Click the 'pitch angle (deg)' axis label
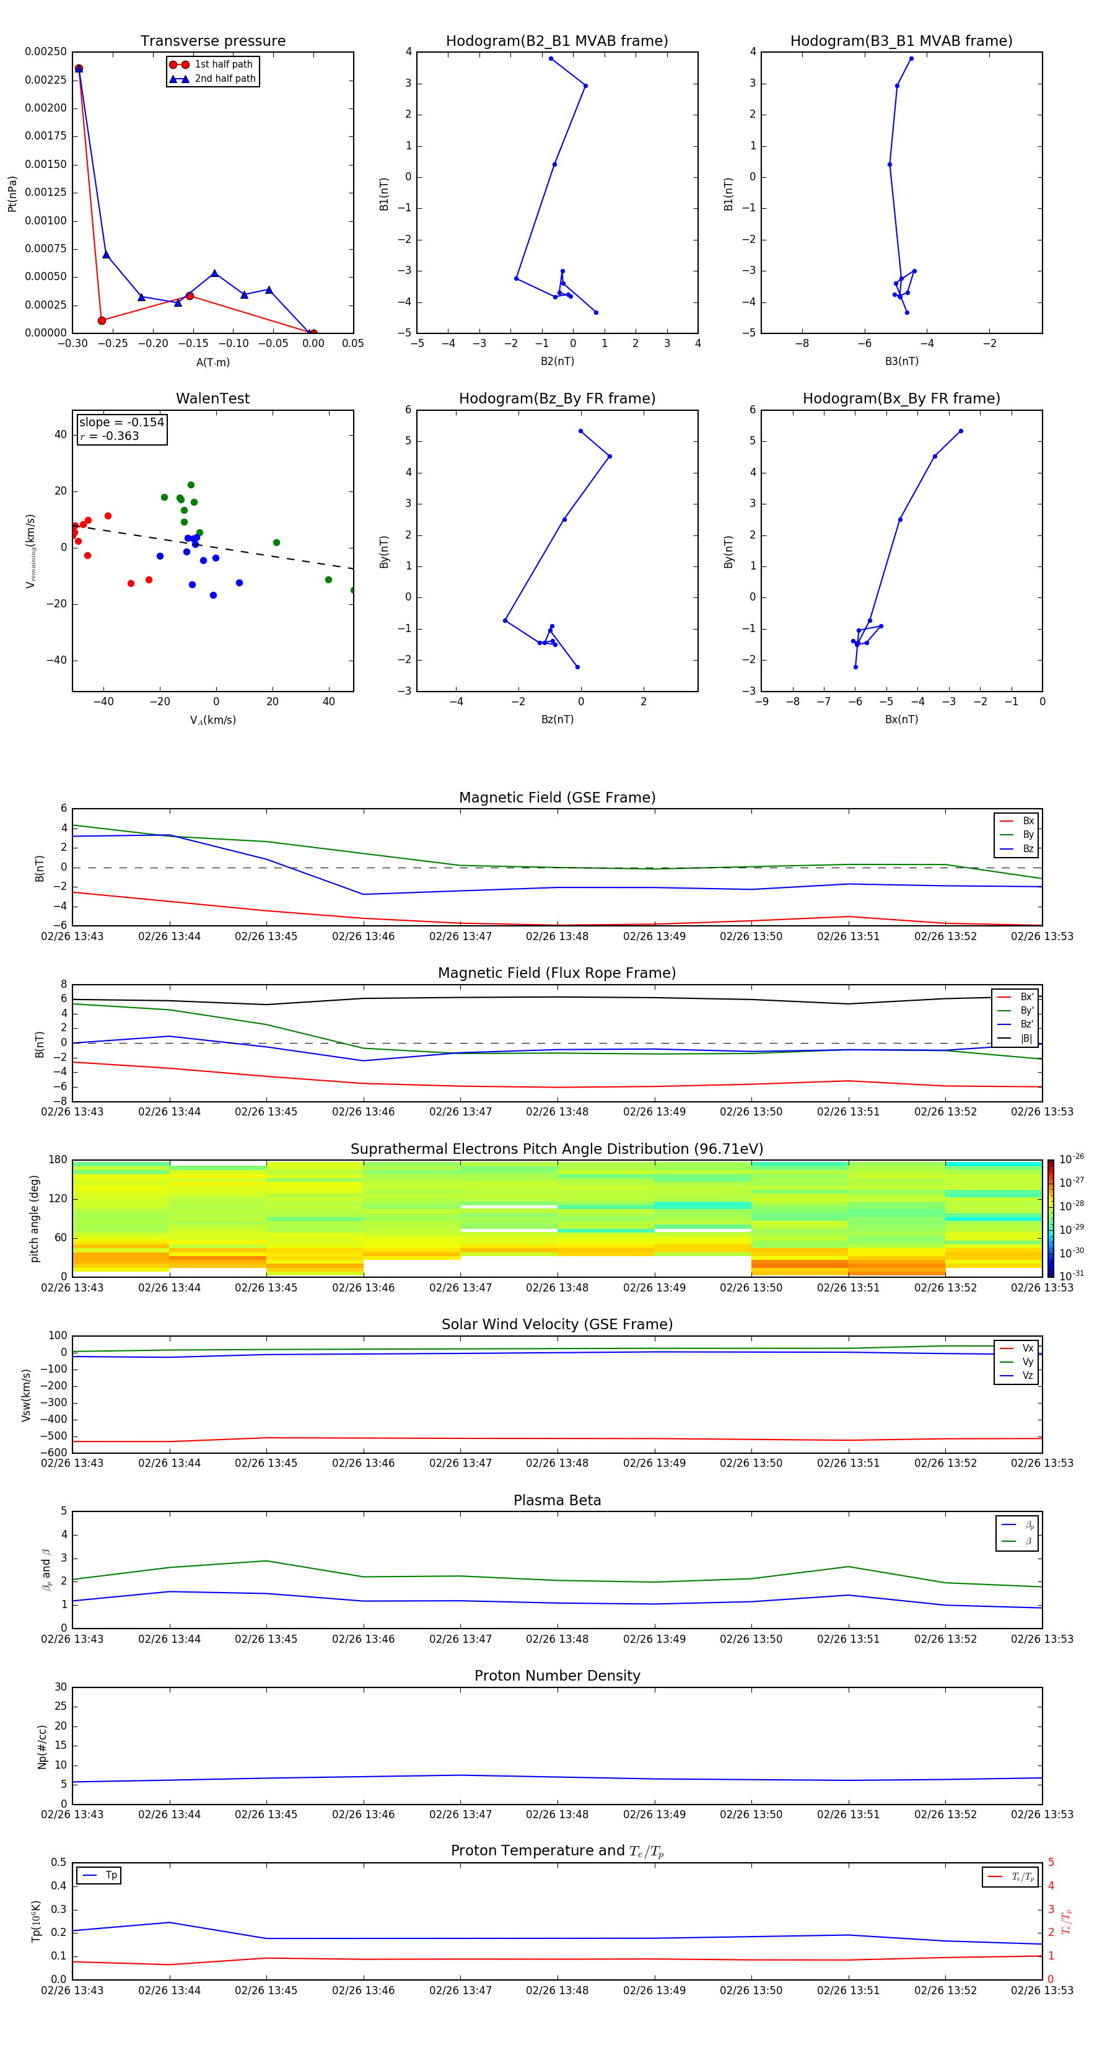Screen dimensions: 1115x2045 click(34, 1218)
